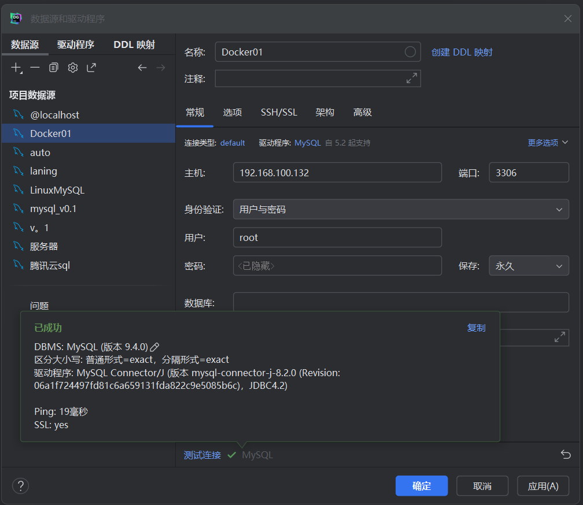Add a new data source with plus icon

click(15, 68)
